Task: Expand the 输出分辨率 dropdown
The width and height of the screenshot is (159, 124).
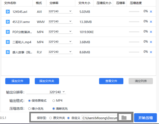Action: pyautogui.click(x=46, y=92)
